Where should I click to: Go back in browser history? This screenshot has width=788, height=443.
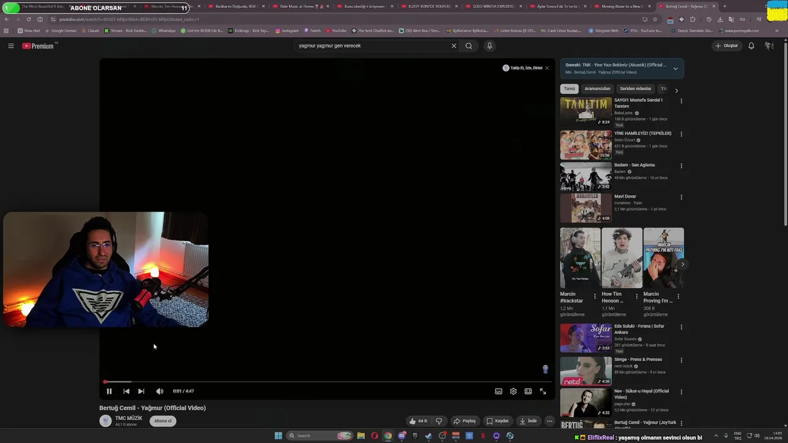pos(7,19)
